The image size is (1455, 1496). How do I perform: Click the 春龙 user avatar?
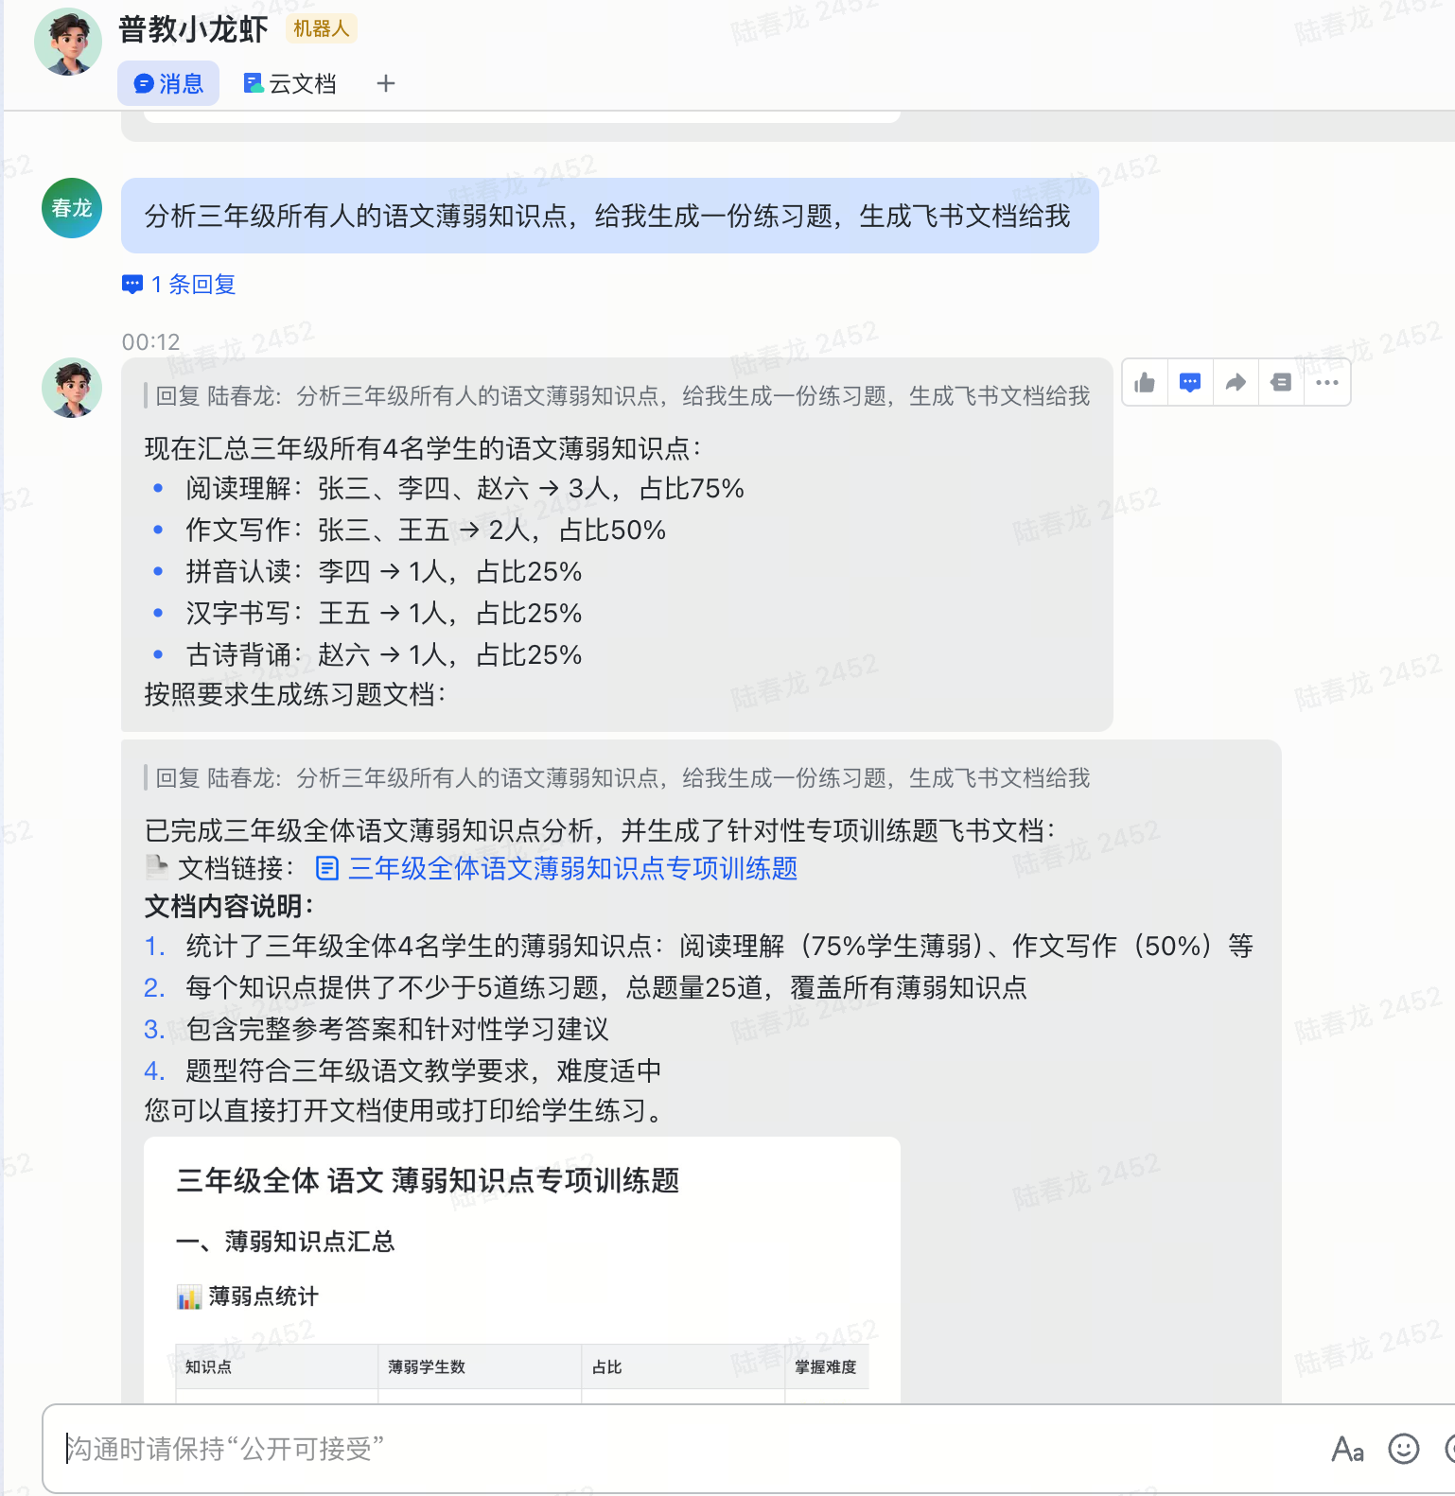[72, 208]
